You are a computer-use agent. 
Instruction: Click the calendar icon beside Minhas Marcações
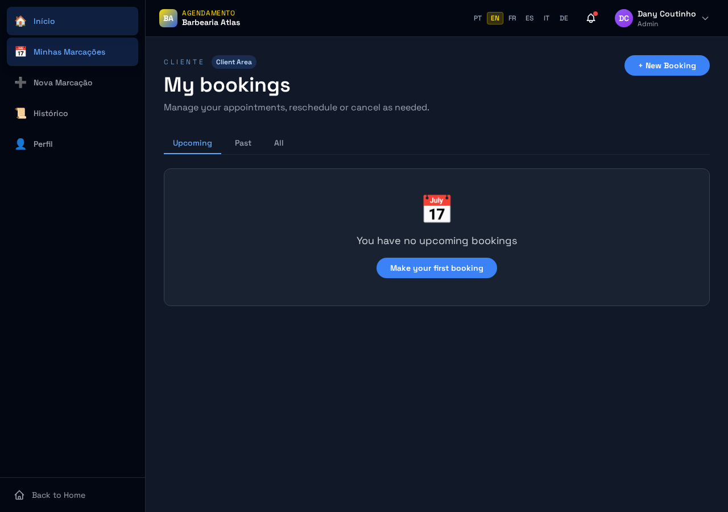[20, 52]
